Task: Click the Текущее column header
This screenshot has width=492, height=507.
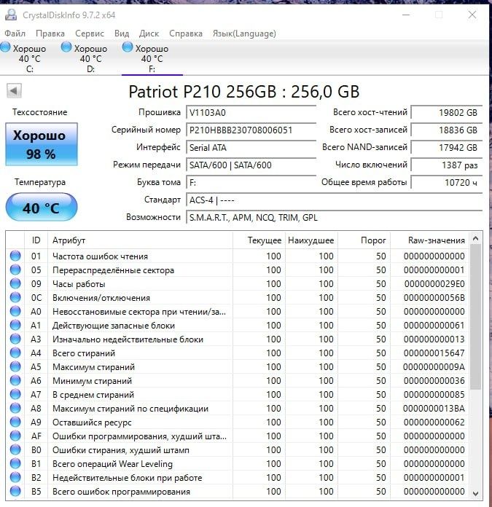Action: 259,240
